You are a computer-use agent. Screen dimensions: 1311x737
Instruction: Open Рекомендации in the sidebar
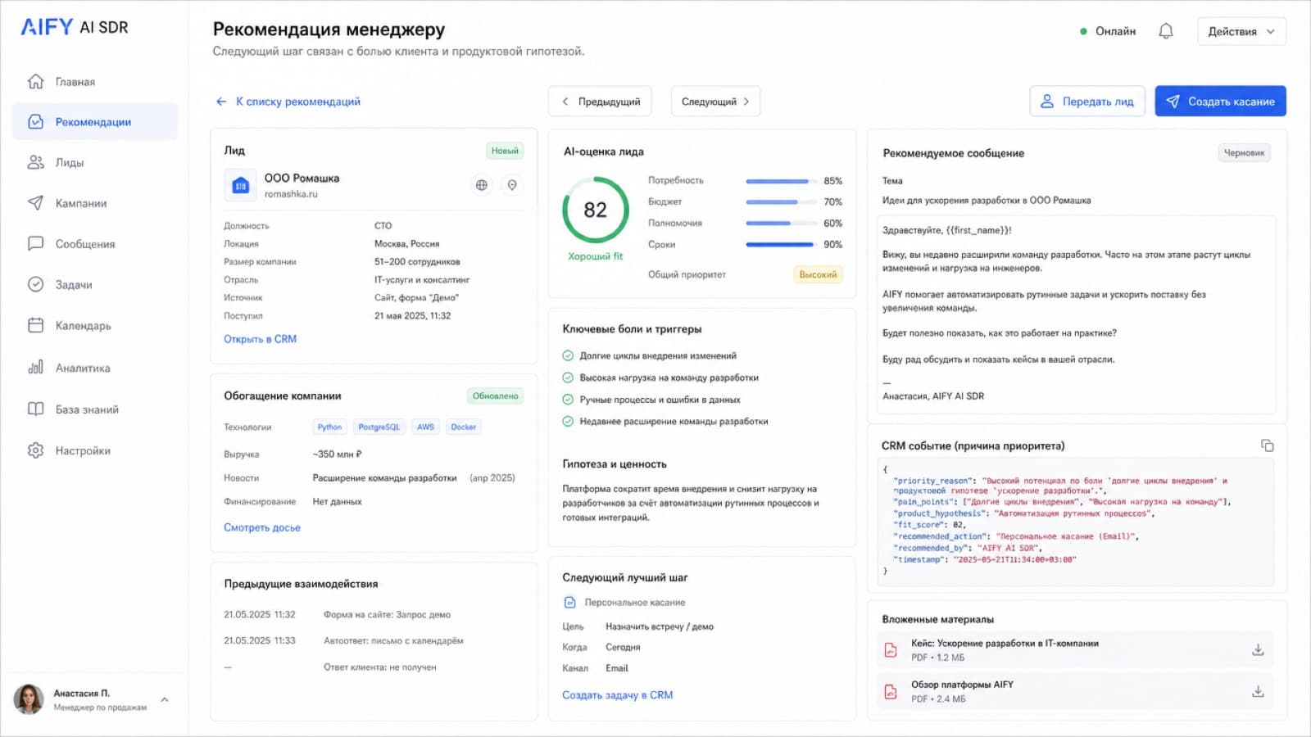click(95, 122)
